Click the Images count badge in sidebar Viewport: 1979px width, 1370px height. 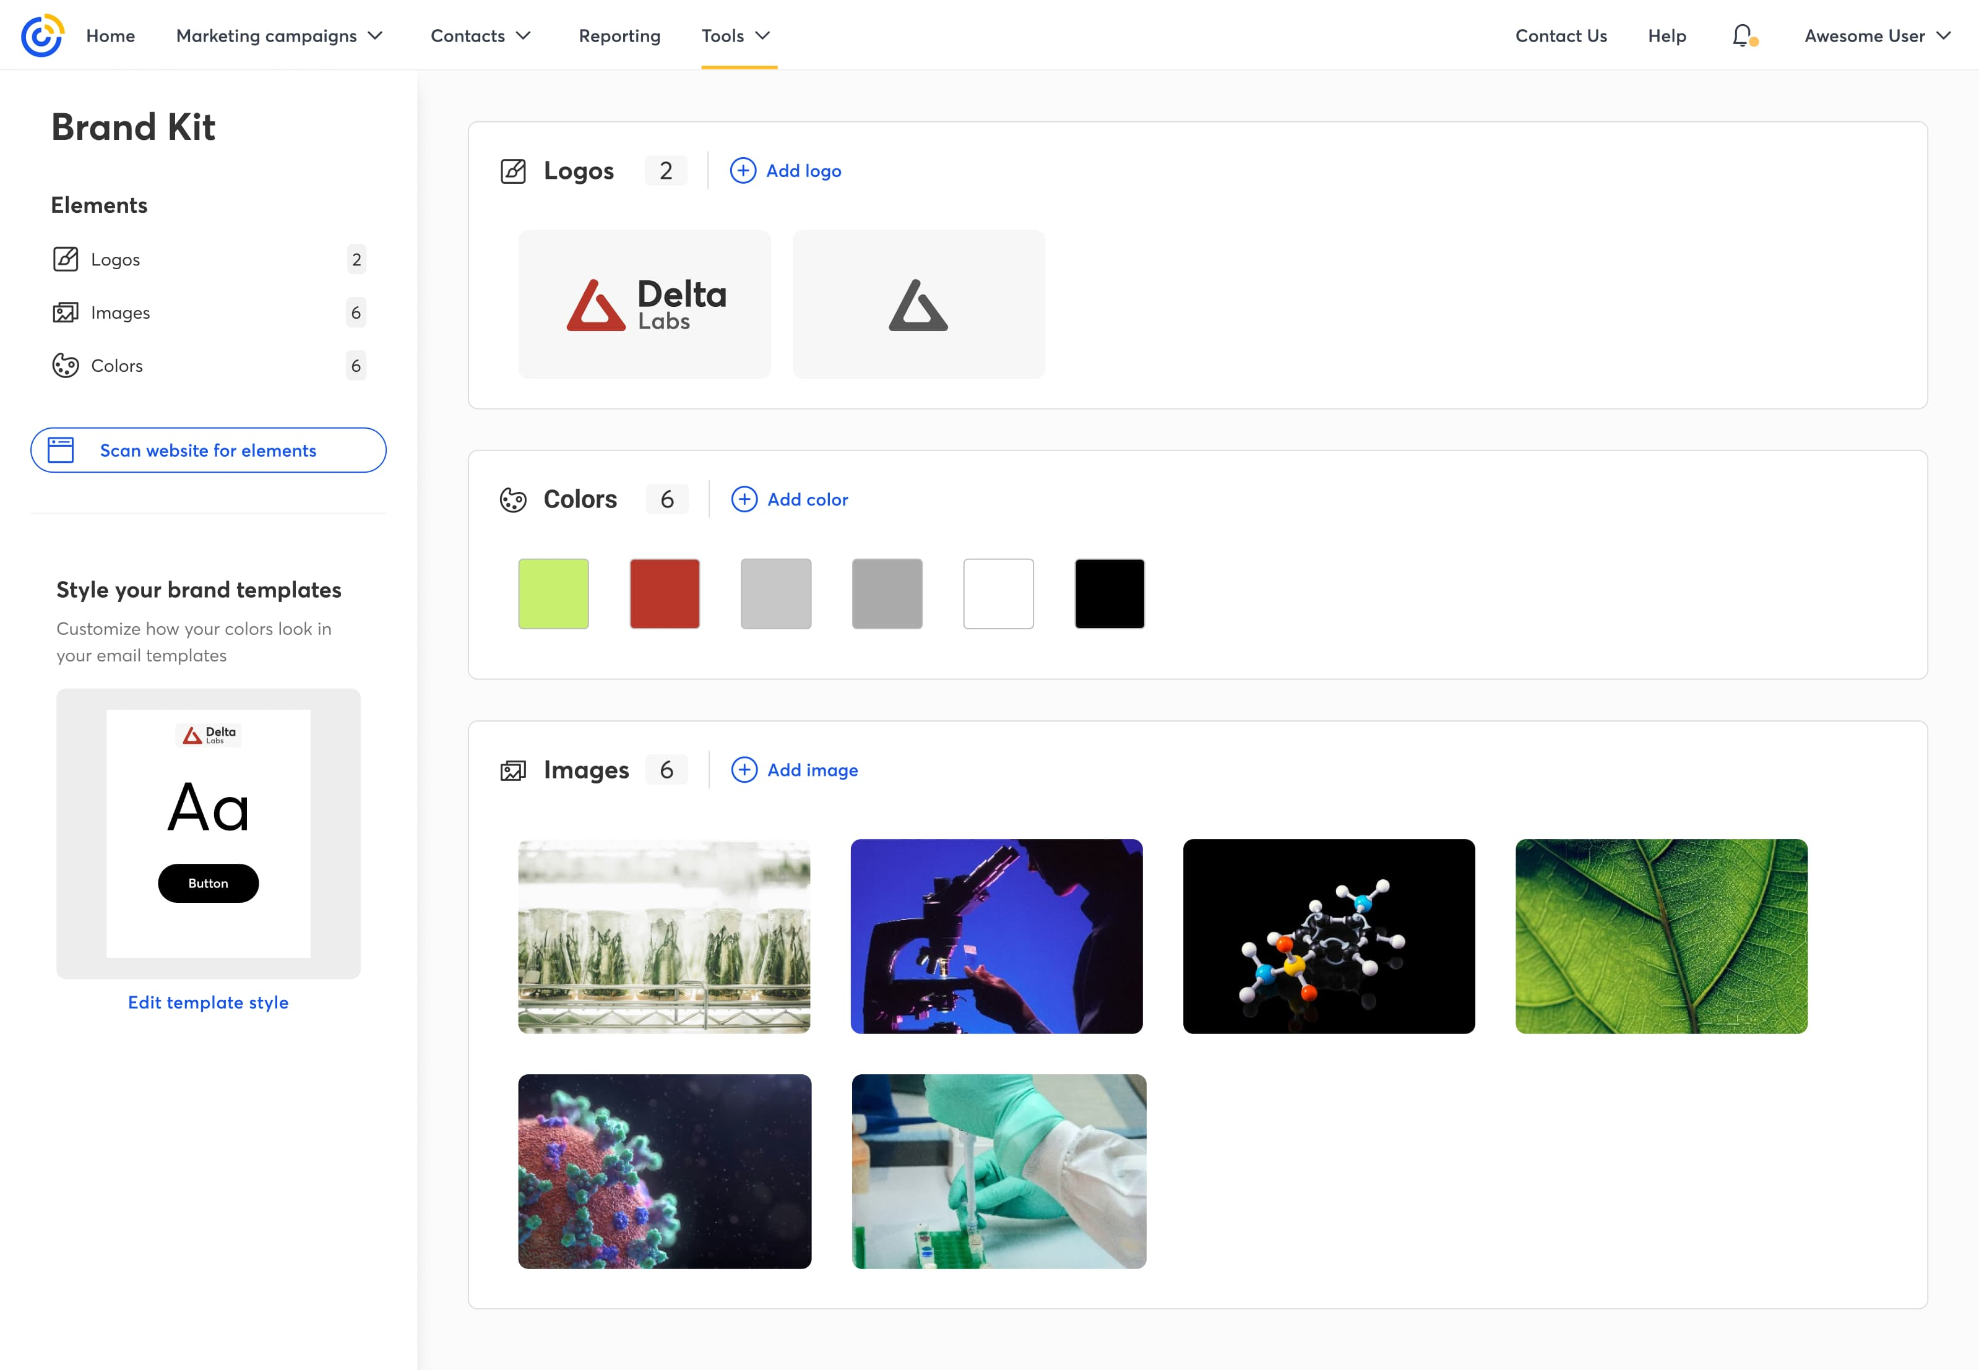pos(356,312)
